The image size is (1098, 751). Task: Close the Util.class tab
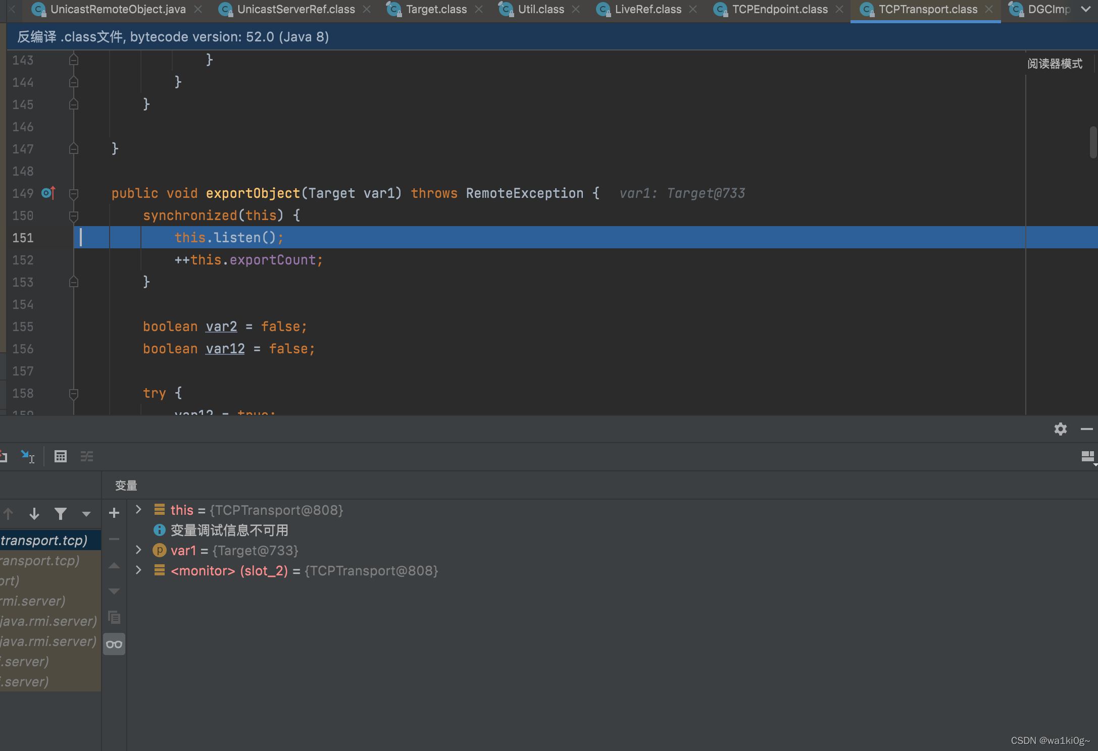576,10
